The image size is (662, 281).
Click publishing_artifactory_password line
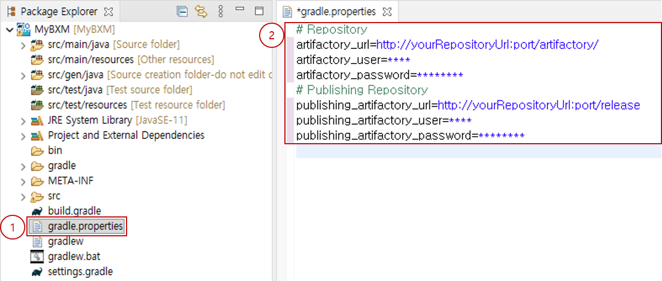point(410,135)
